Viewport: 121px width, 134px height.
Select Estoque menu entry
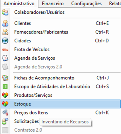click(61, 104)
